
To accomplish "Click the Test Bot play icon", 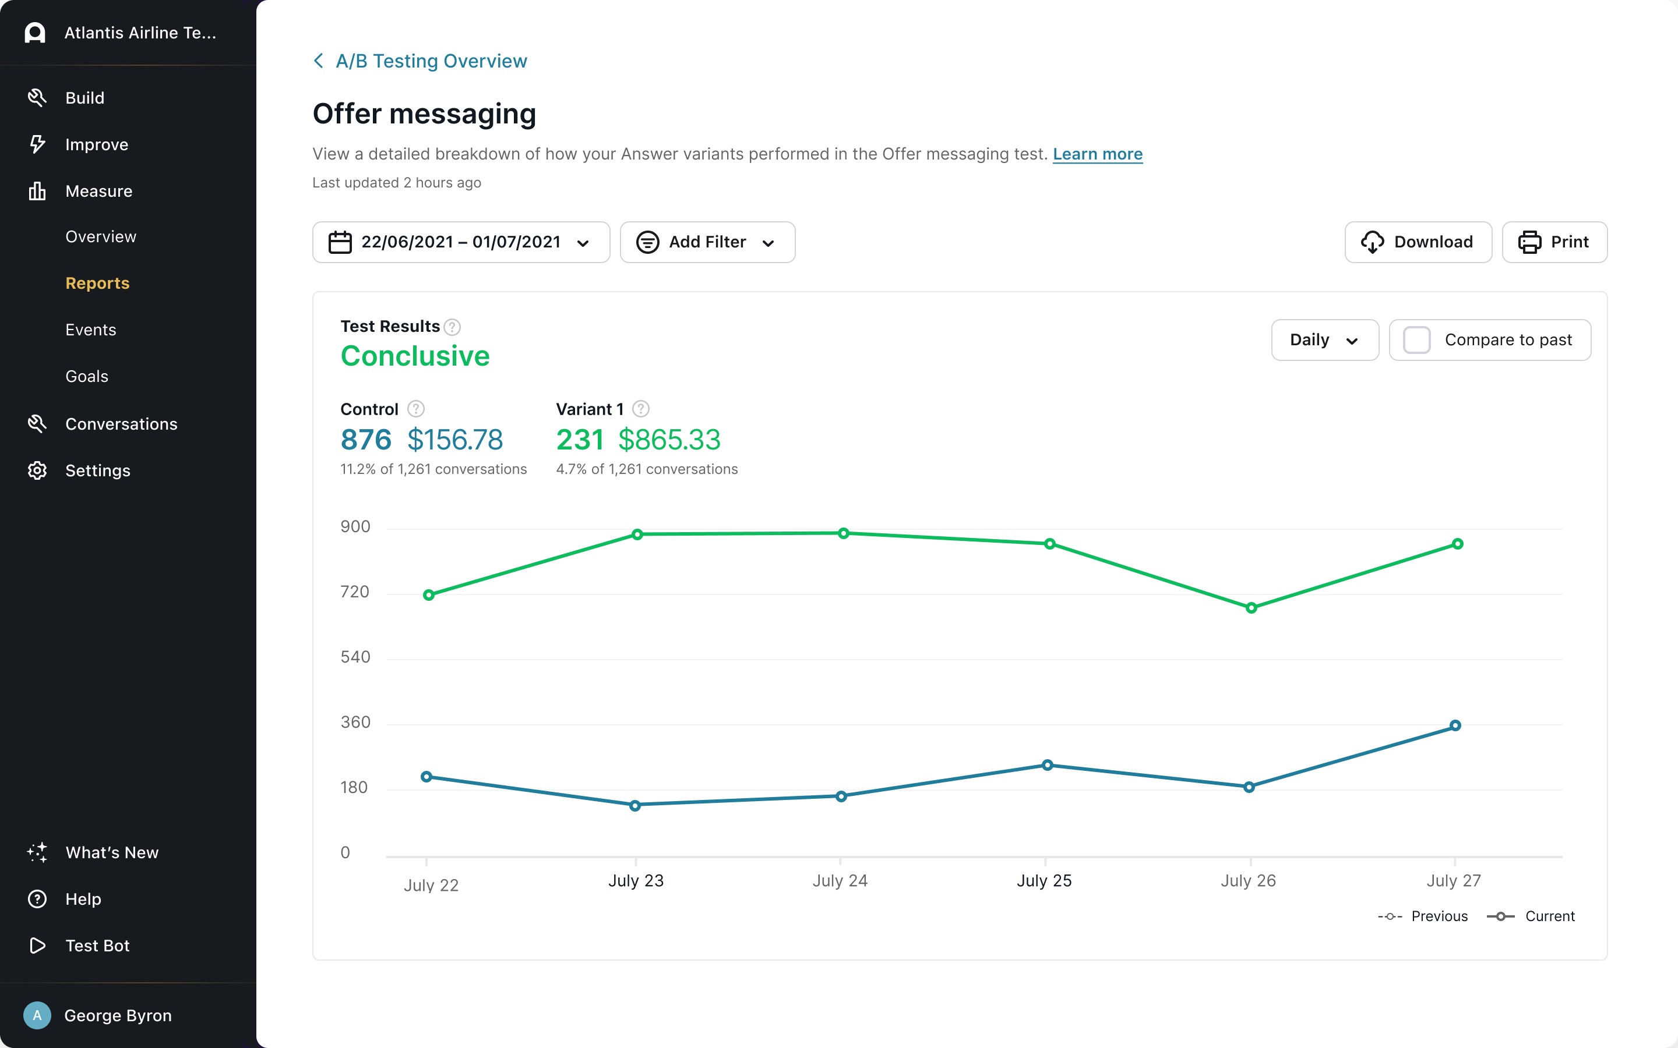I will (37, 946).
